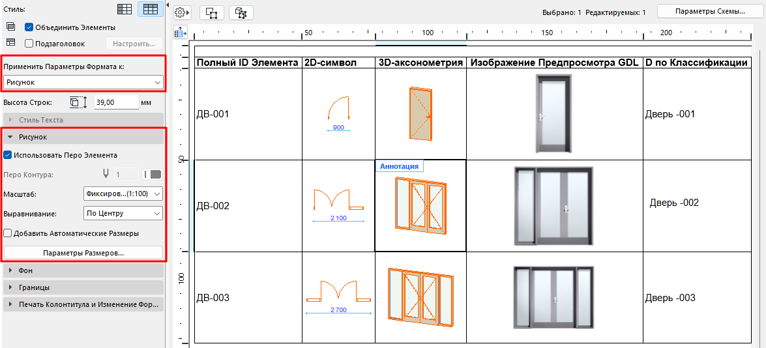Uncheck the Объединить Элементы checkbox
Screen dimensions: 766x348
(29, 27)
